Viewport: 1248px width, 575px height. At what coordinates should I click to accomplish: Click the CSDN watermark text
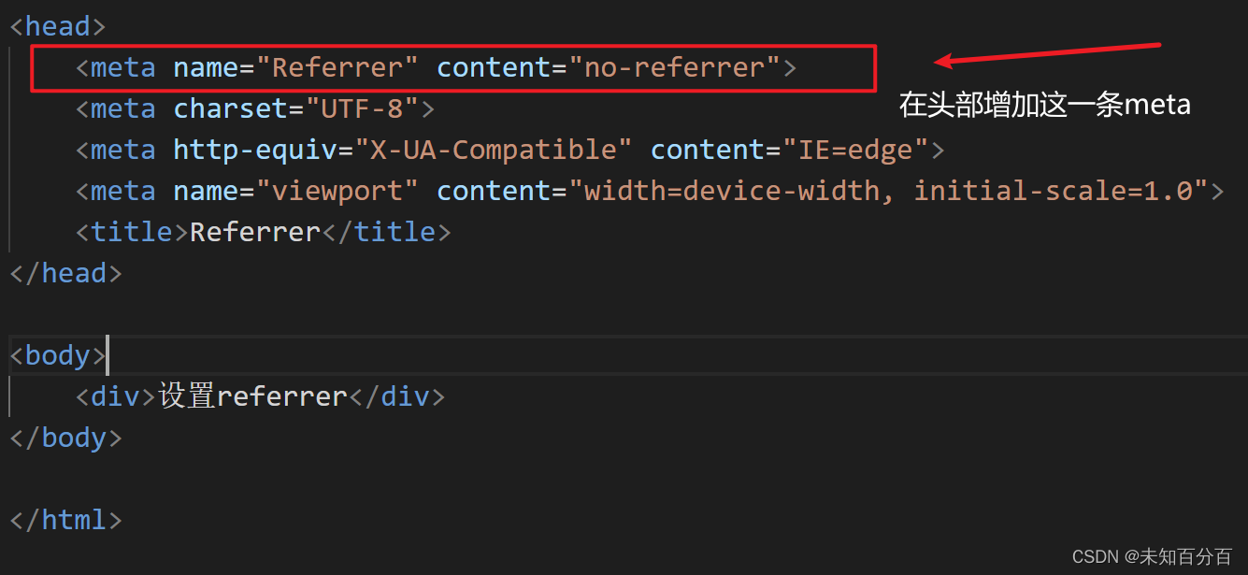click(1152, 556)
